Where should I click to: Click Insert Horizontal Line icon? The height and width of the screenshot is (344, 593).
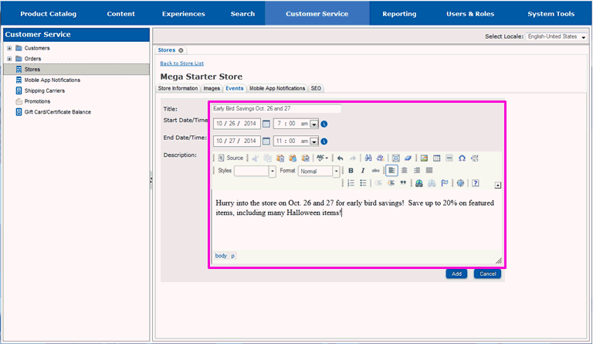coord(449,158)
